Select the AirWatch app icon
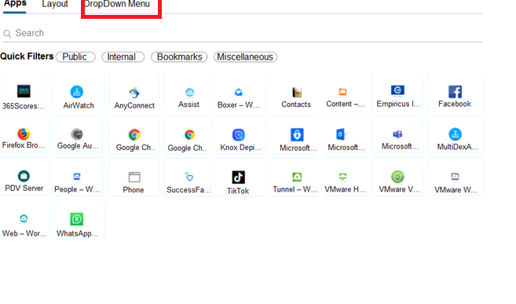The height and width of the screenshot is (304, 516). click(x=77, y=92)
